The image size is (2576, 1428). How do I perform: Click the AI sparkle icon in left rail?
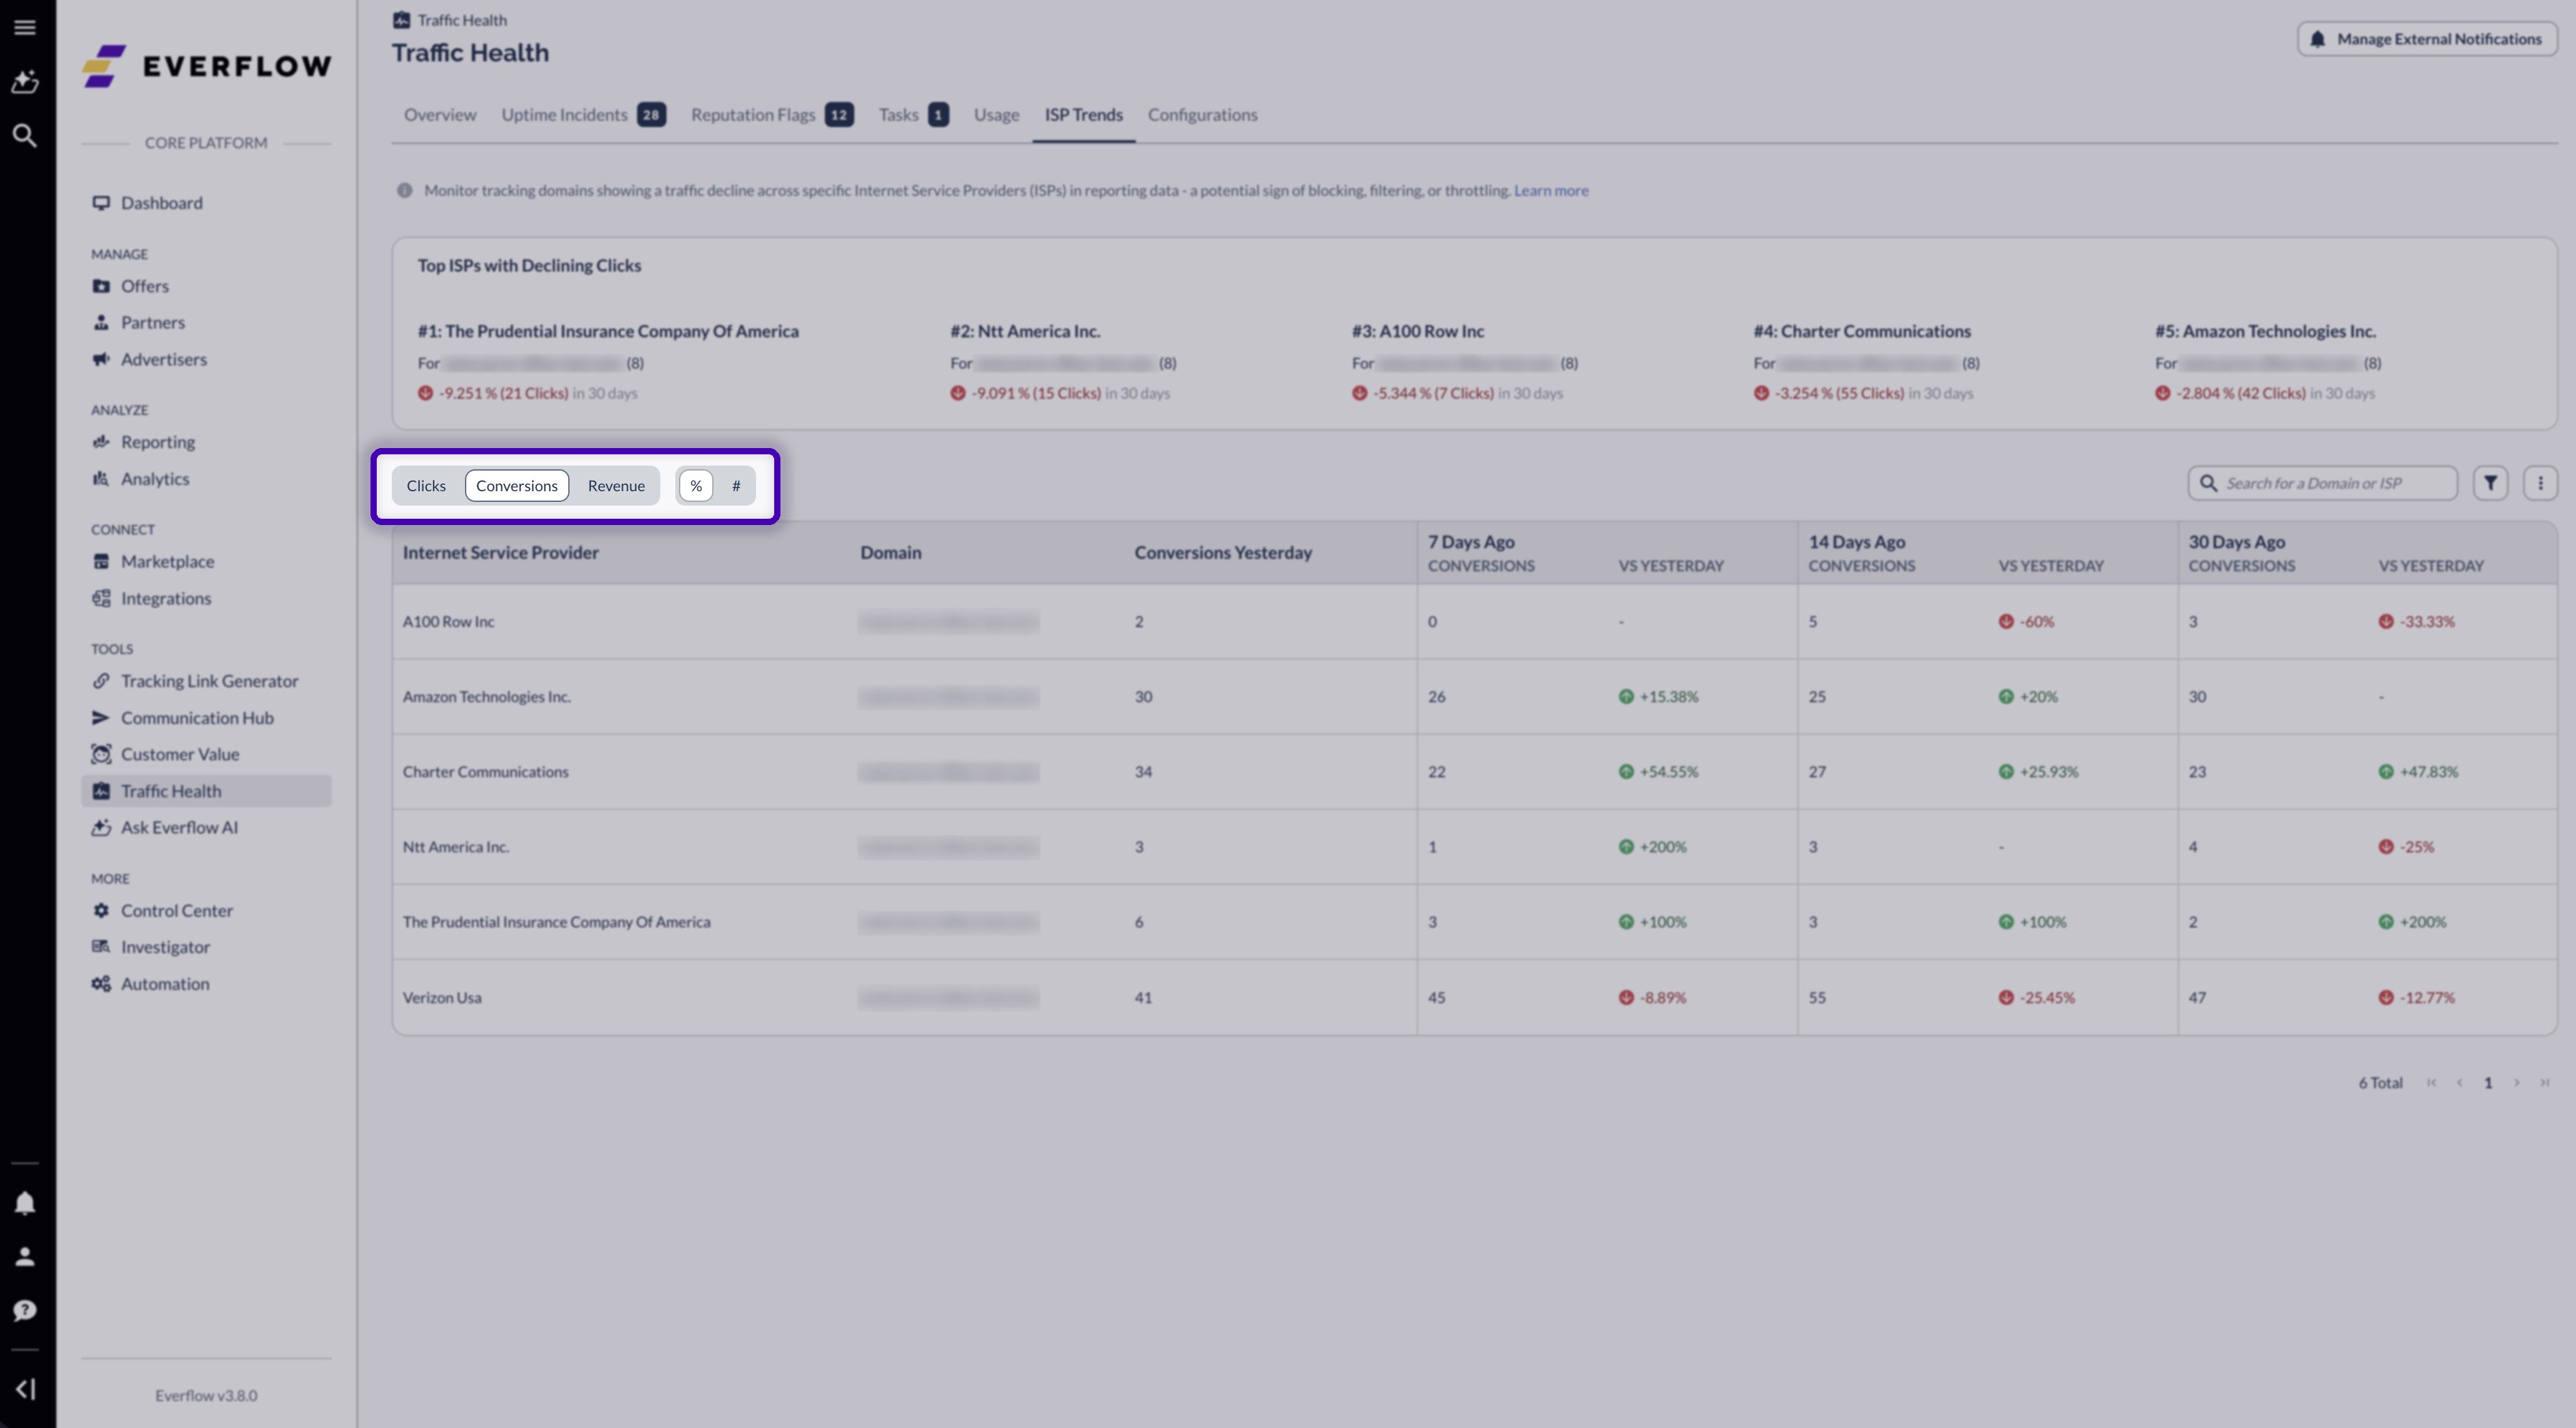tap(25, 81)
